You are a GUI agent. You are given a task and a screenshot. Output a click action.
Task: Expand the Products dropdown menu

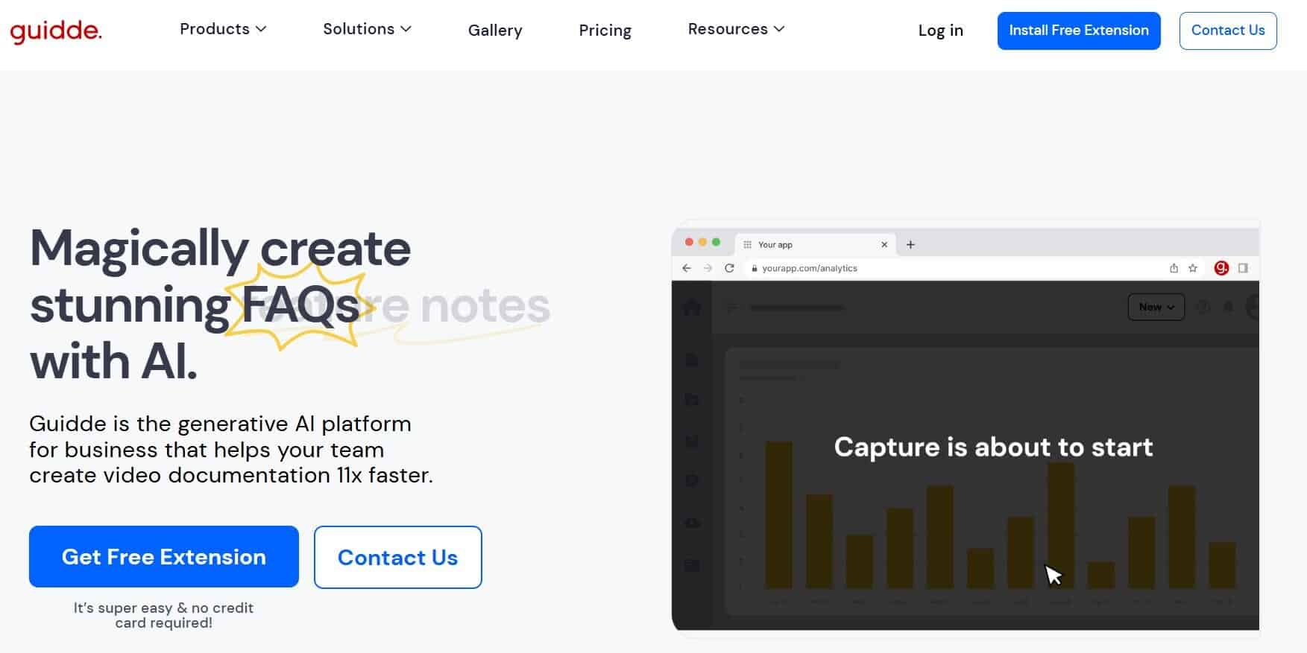(223, 29)
